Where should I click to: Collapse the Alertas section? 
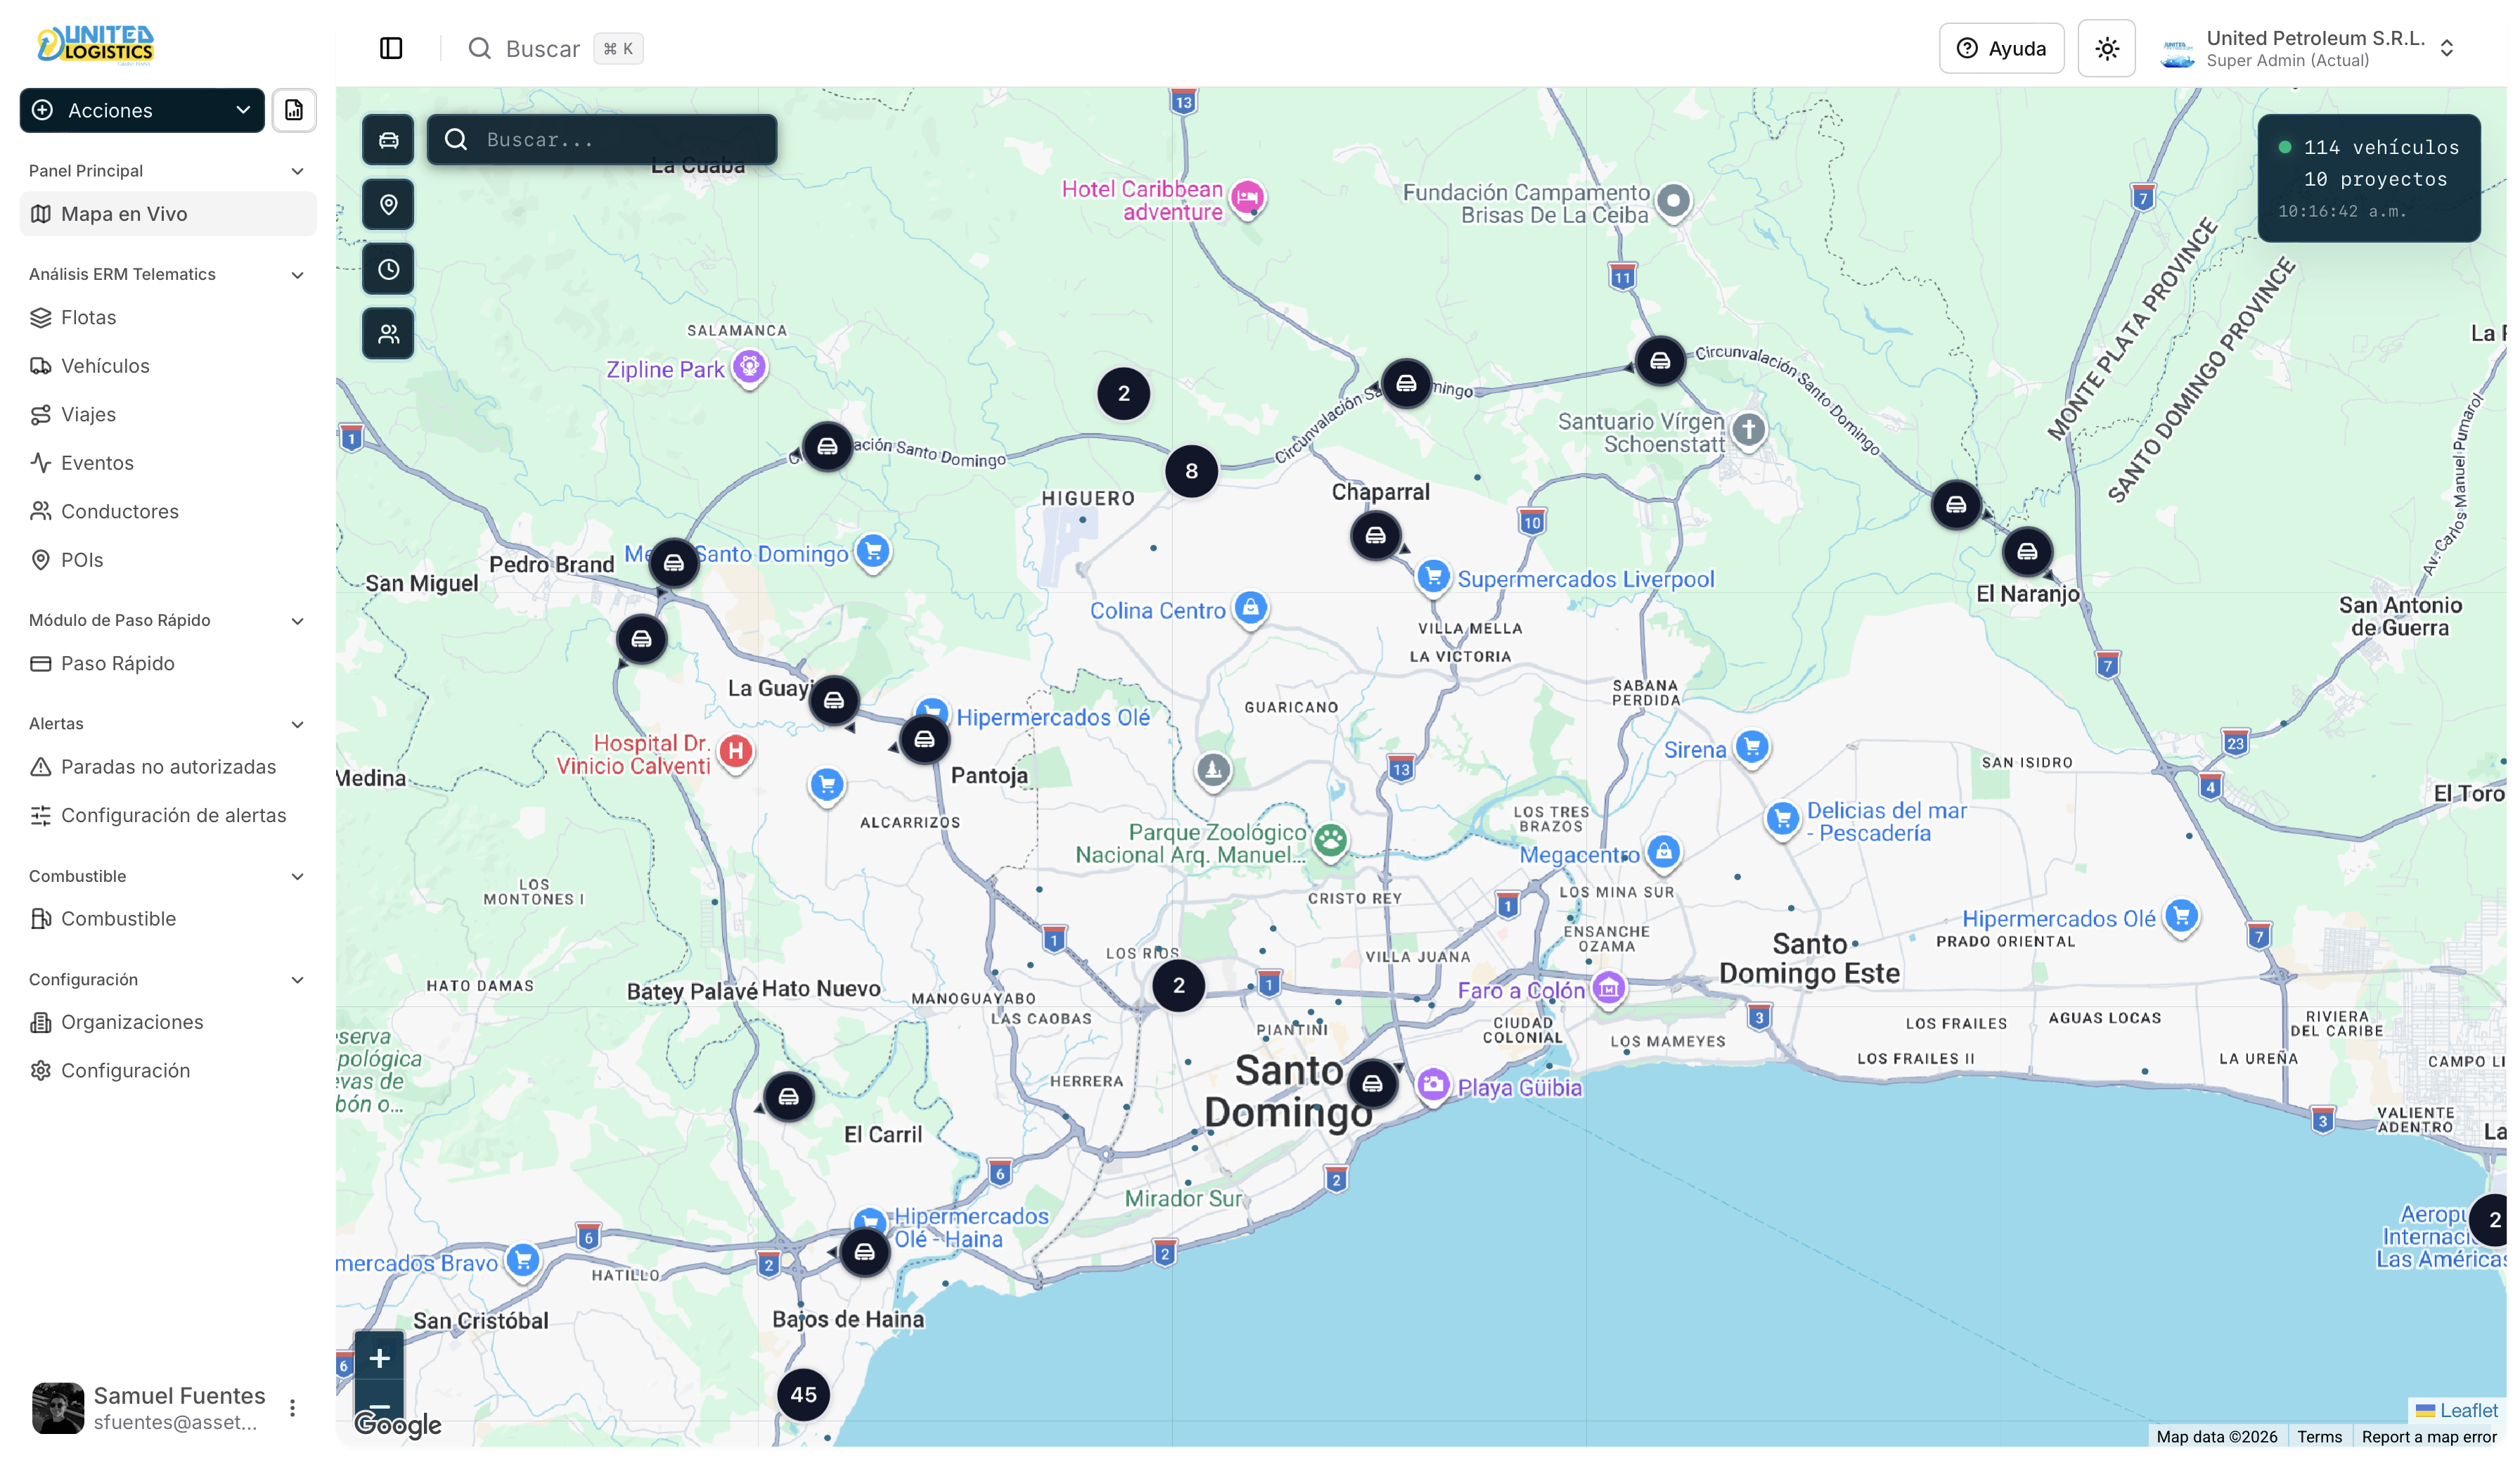point(297,724)
